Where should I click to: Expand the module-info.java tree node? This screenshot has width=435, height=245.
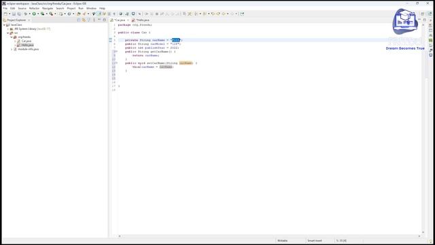(x=12, y=49)
